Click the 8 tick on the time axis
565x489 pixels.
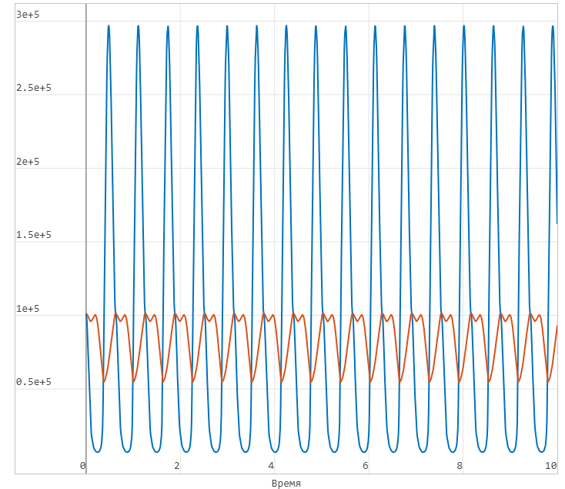tap(460, 466)
